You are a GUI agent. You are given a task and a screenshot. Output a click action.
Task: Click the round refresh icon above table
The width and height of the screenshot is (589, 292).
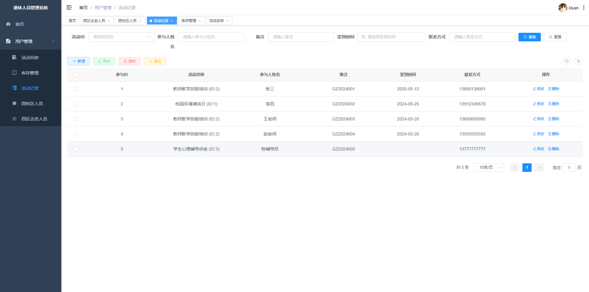579,61
